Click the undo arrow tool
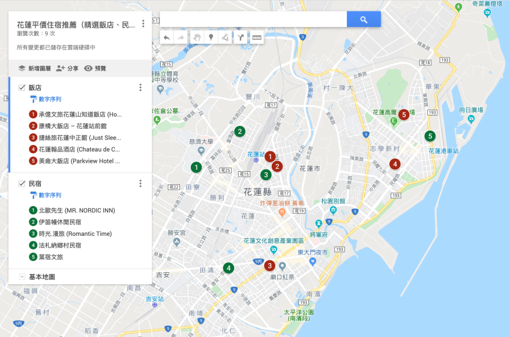Image resolution: width=510 pixels, height=337 pixels. click(x=167, y=38)
